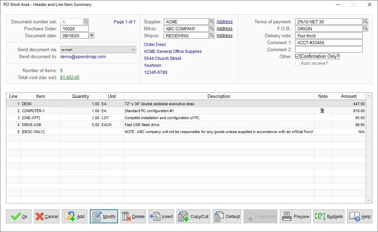Enable the Auto receive checkbox
The height and width of the screenshot is (232, 378).
pos(298,63)
